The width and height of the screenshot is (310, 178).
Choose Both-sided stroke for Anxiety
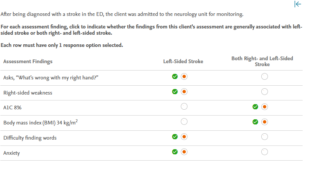[x=264, y=151]
